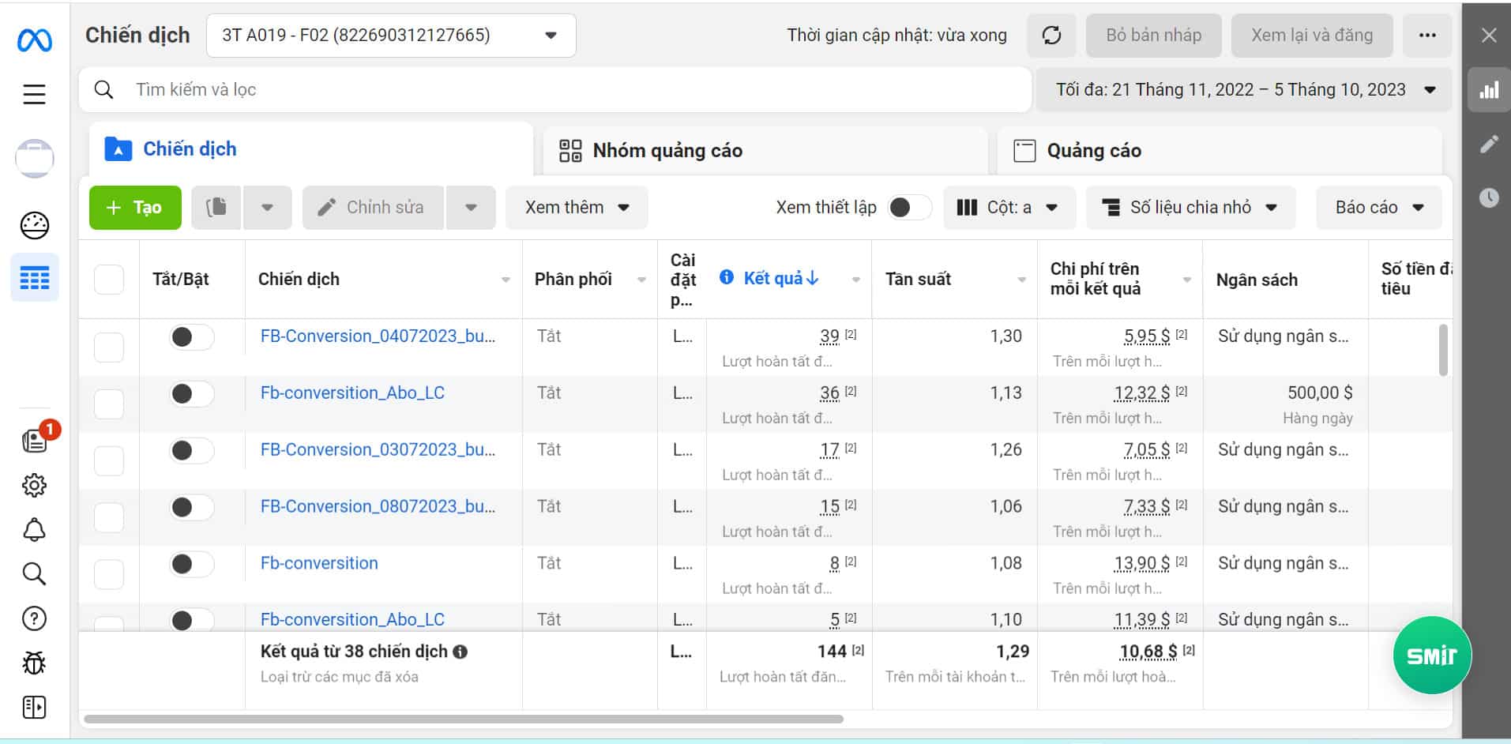Open the charts icon in right panel
Screen dimensions: 1511x744
tap(1489, 90)
